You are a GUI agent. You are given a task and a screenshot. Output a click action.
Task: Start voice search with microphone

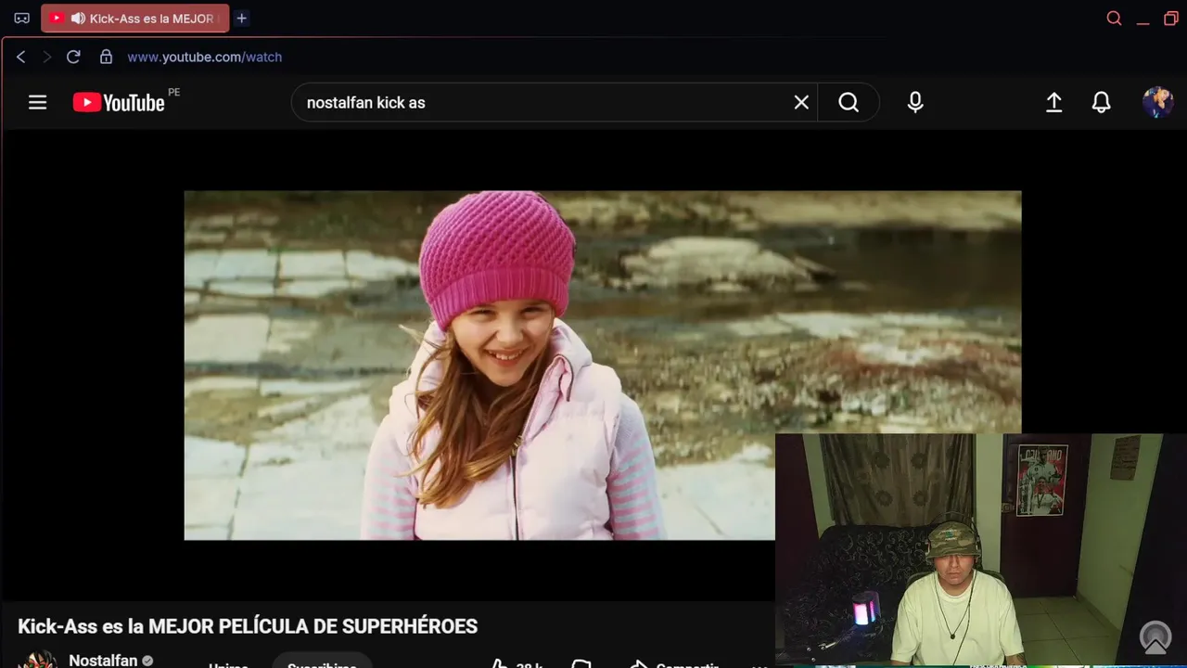pyautogui.click(x=915, y=102)
